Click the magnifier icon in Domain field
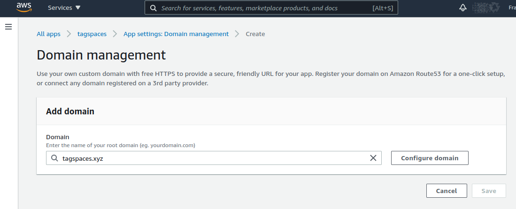This screenshot has height=209, width=516. click(54, 158)
